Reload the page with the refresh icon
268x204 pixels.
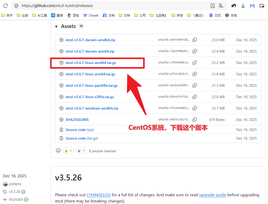pos(5,6)
